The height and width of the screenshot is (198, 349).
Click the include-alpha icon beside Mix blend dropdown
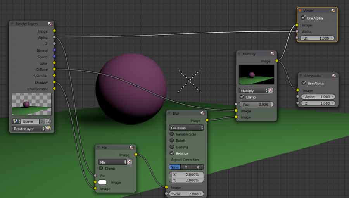[x=130, y=162]
